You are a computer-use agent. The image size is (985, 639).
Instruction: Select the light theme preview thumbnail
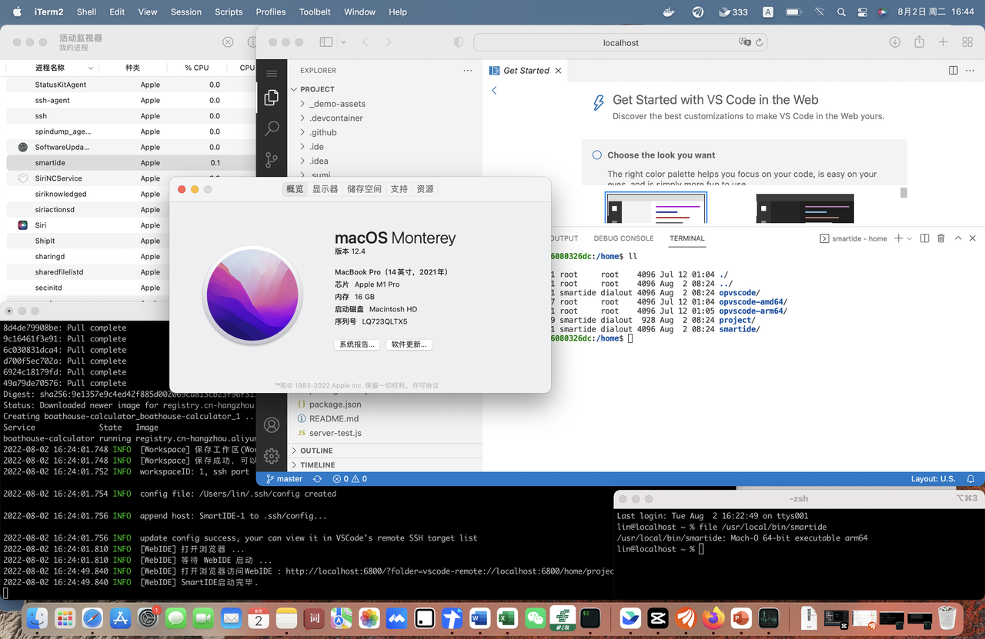click(656, 208)
